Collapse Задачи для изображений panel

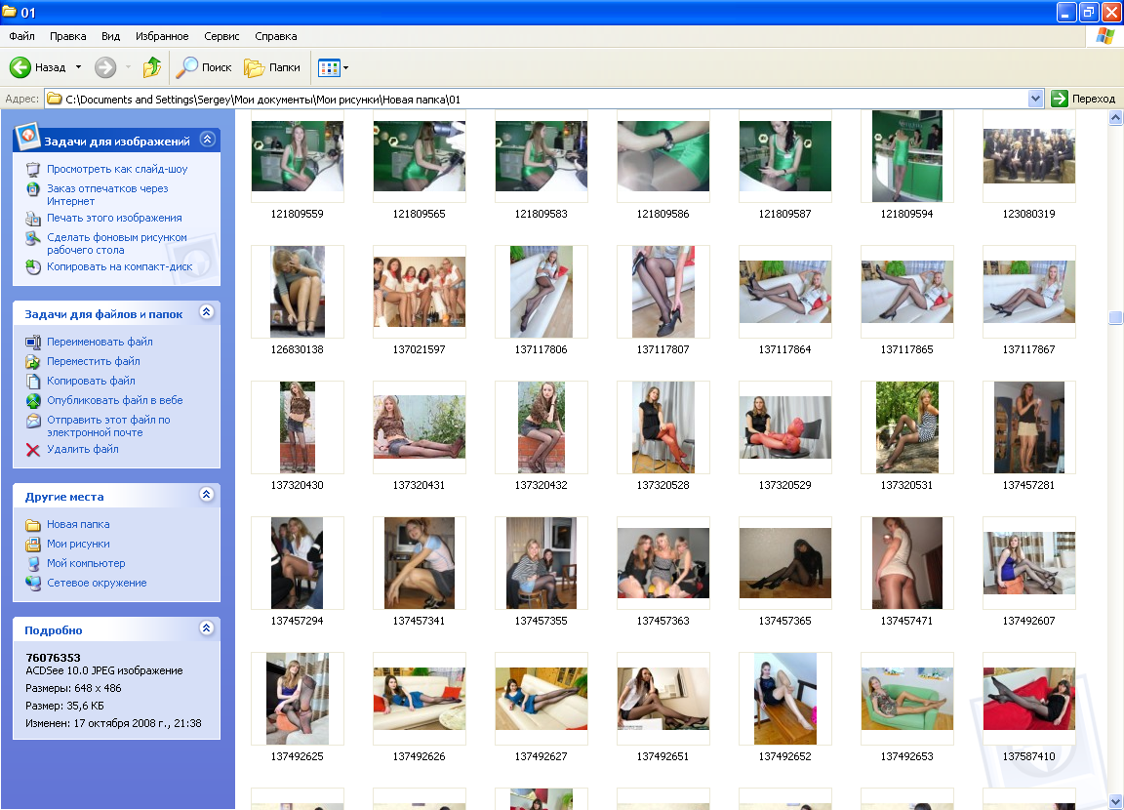207,139
